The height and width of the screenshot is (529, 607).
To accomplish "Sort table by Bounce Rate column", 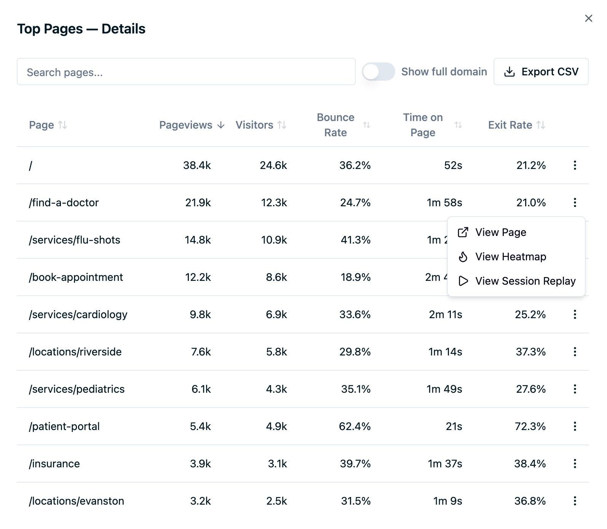I will pyautogui.click(x=343, y=125).
